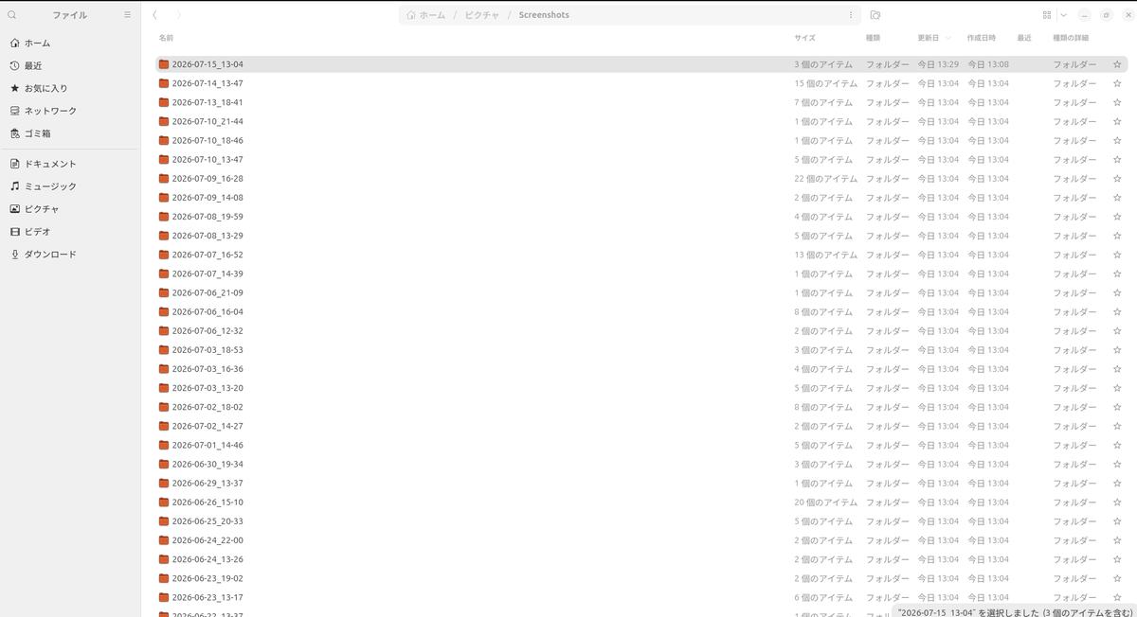Click "22 個のアイテム" size cell
The width and height of the screenshot is (1137, 617).
point(825,179)
